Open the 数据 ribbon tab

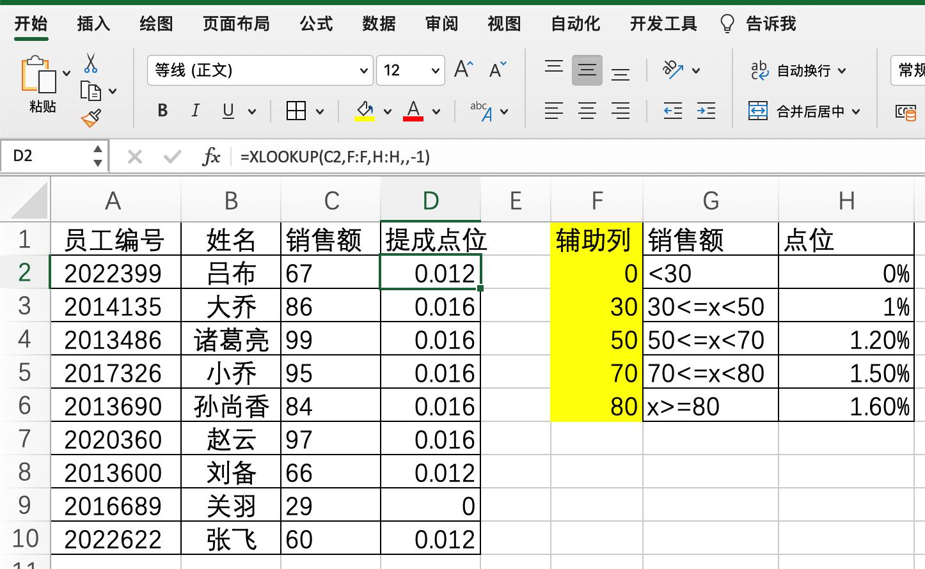pyautogui.click(x=380, y=24)
